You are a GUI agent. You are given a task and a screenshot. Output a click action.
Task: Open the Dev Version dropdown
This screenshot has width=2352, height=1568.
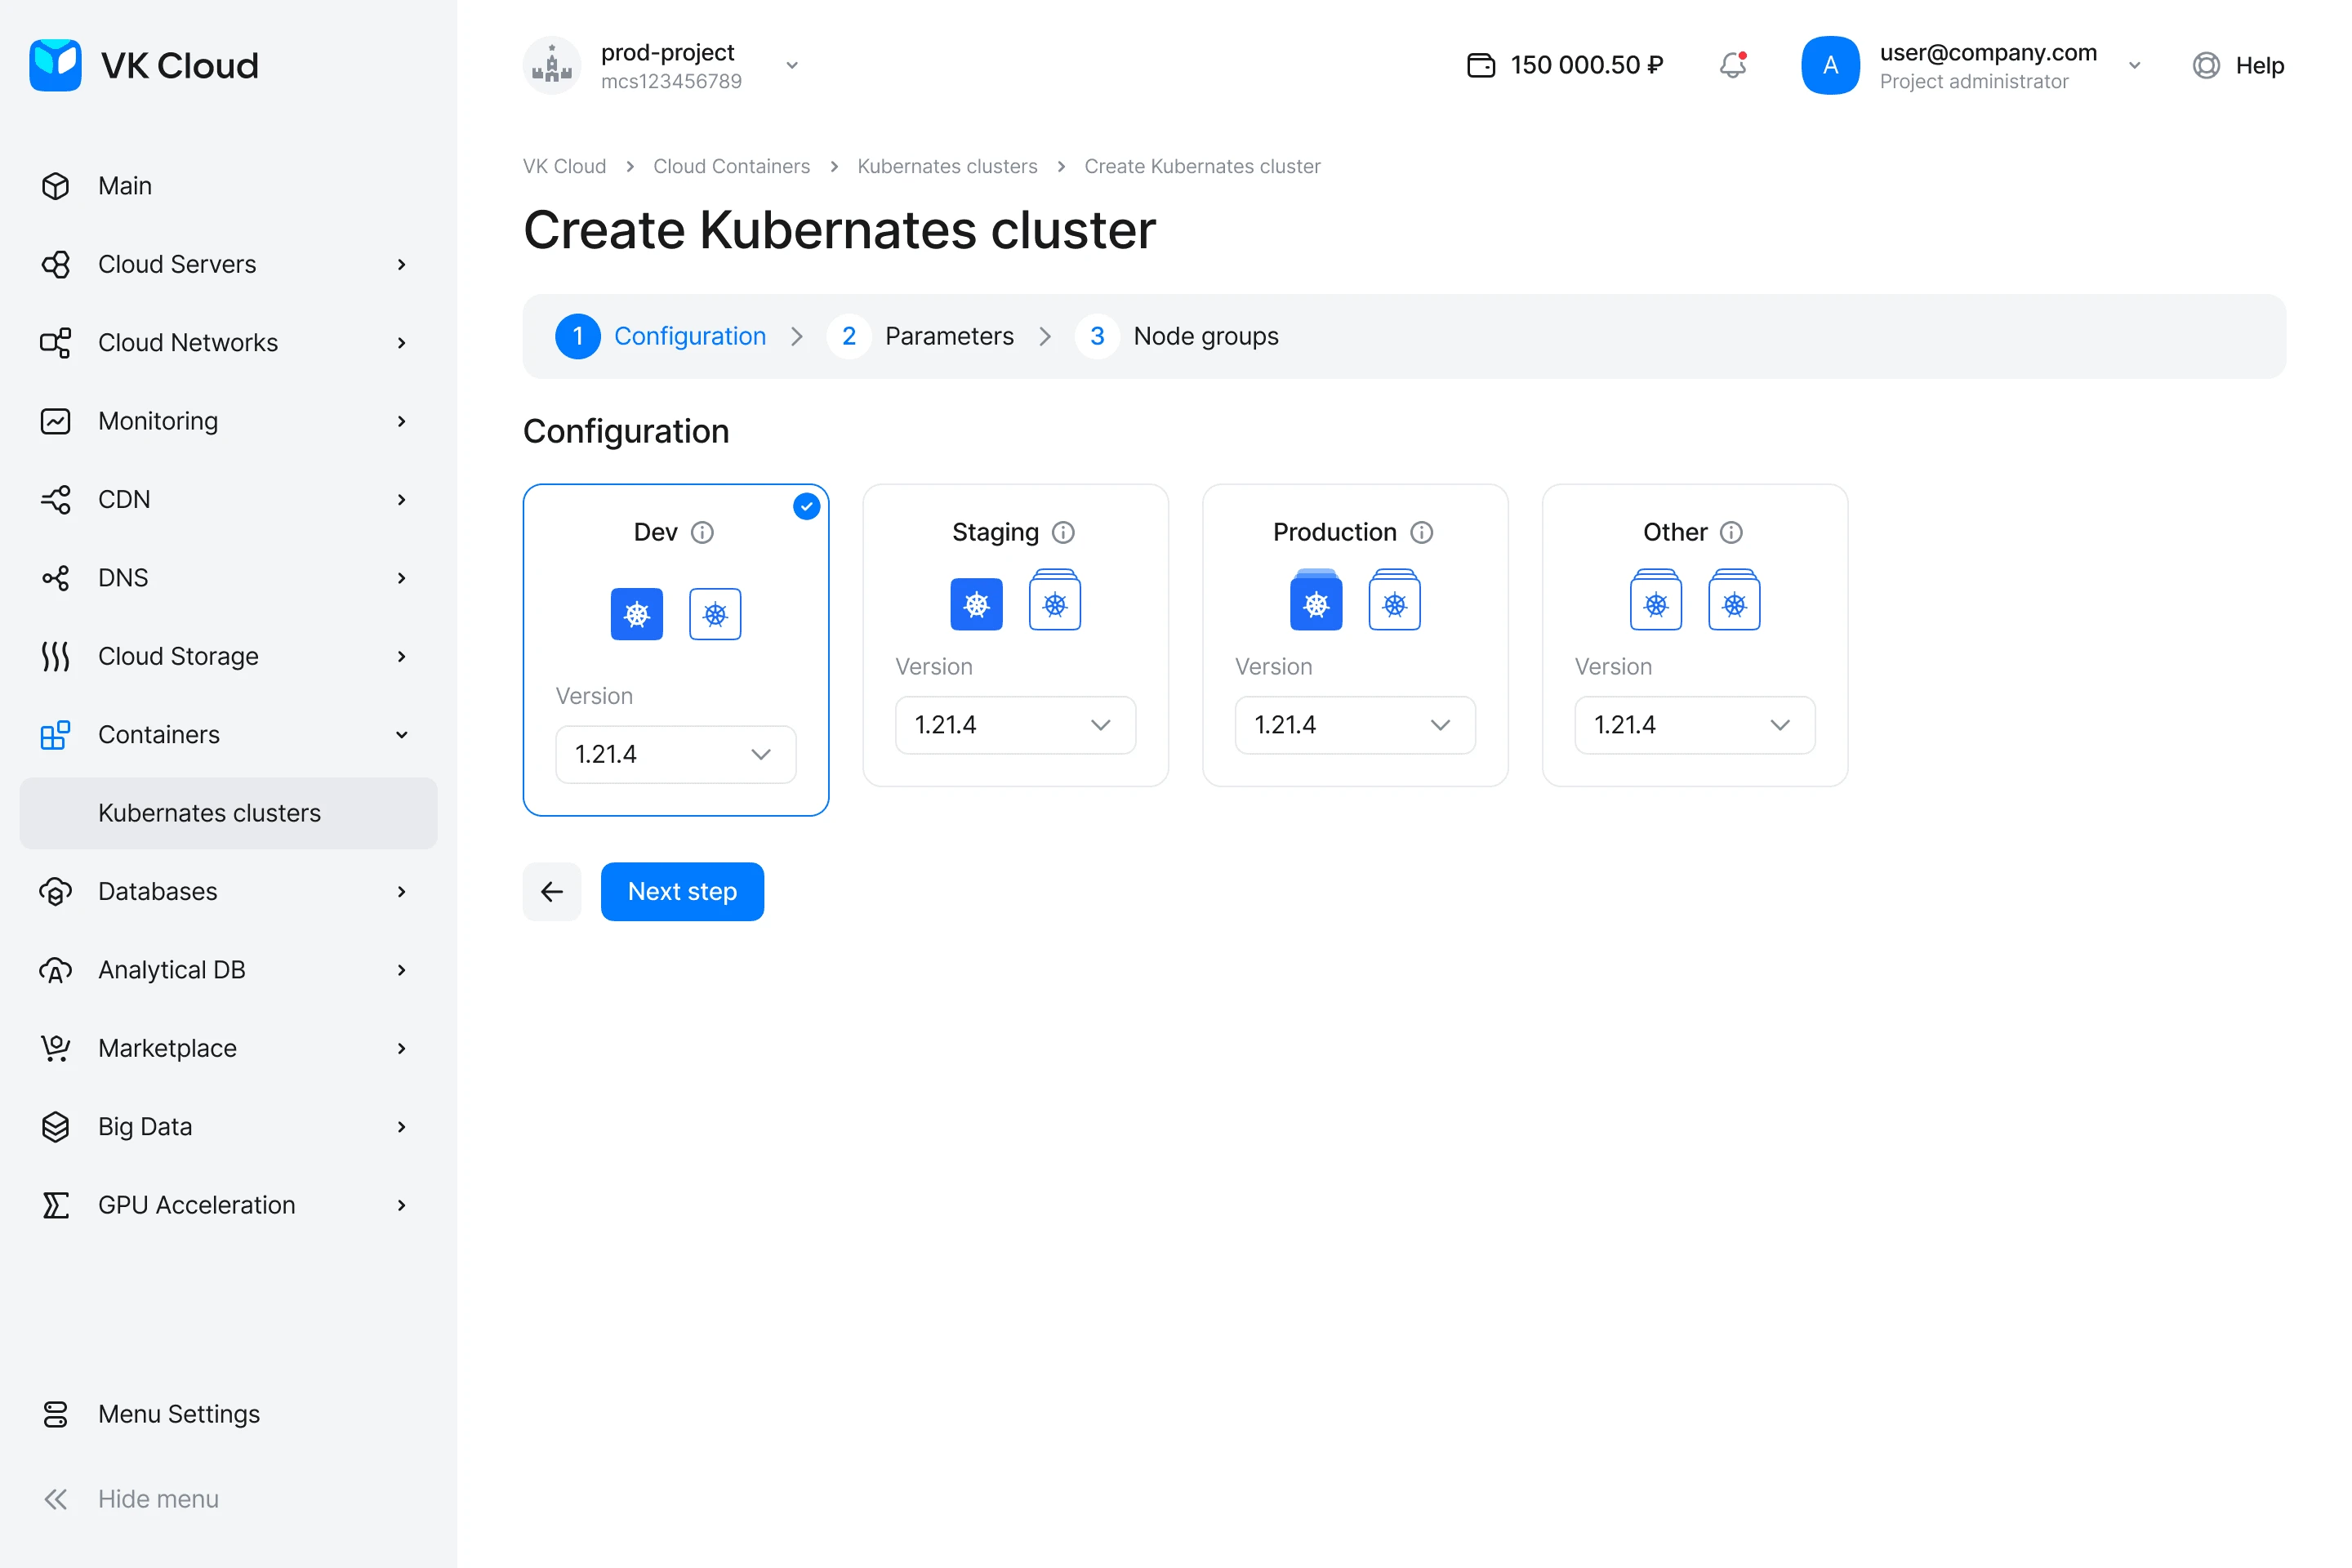676,754
